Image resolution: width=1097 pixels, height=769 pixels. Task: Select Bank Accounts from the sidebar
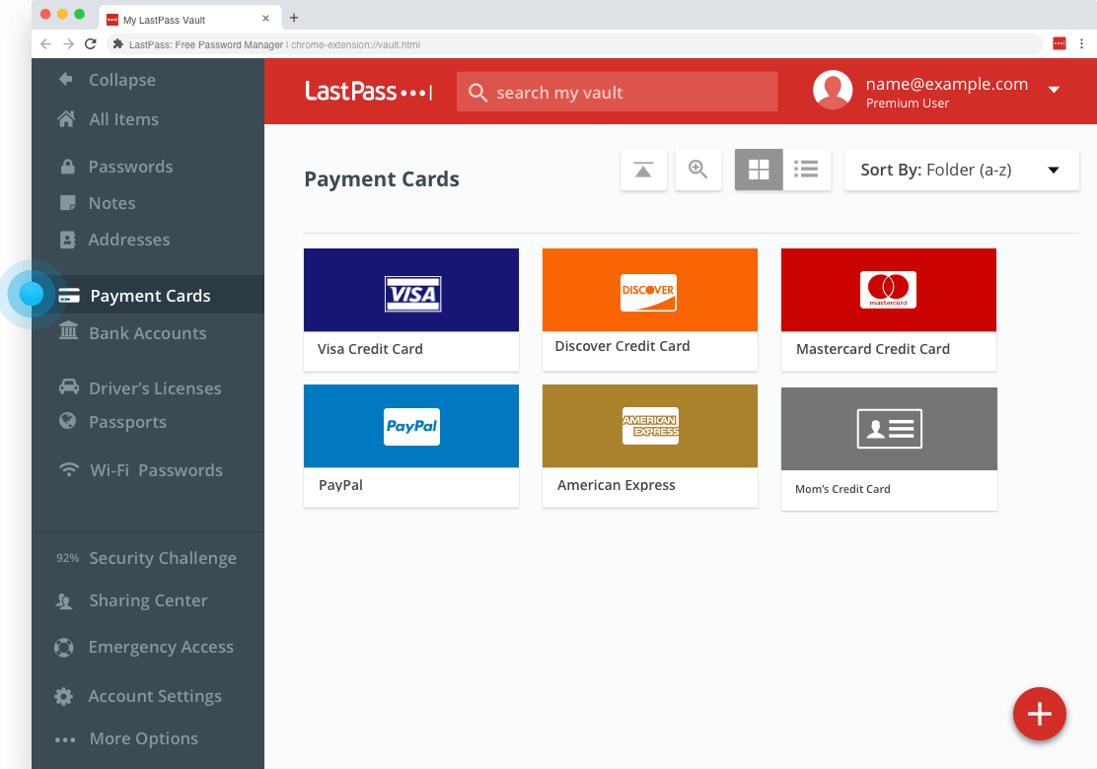click(x=147, y=333)
